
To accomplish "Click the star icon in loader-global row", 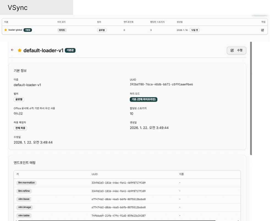I will click(x=6, y=30).
